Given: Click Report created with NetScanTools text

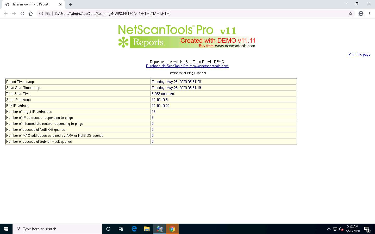Looking at the screenshot, I should click(x=187, y=62).
